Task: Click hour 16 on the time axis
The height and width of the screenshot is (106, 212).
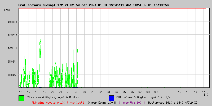Action: point(21,92)
